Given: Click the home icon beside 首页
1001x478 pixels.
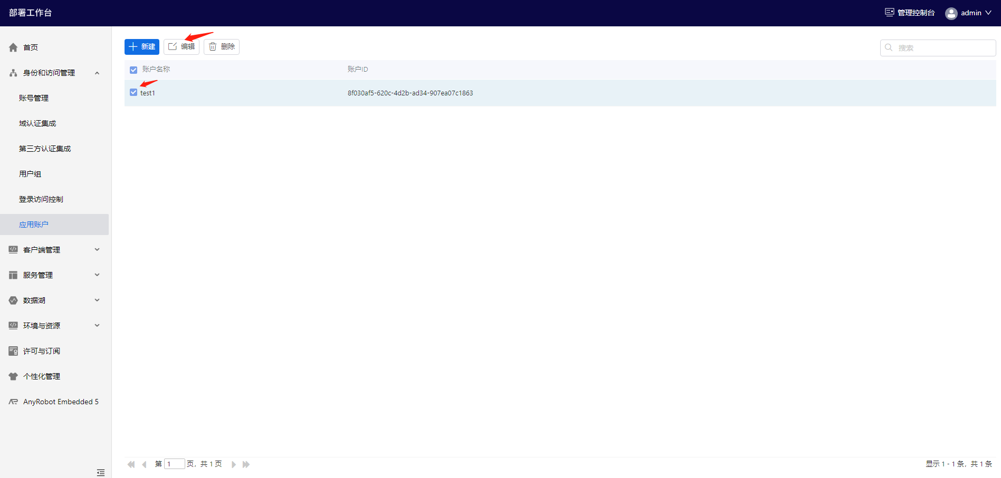Looking at the screenshot, I should point(13,47).
